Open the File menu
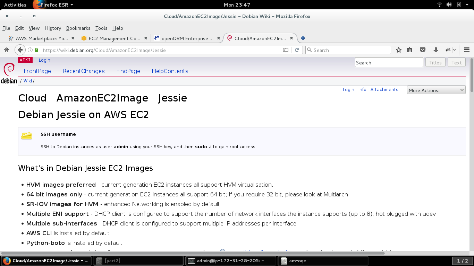Screen dimensions: 474x266 click(6, 28)
